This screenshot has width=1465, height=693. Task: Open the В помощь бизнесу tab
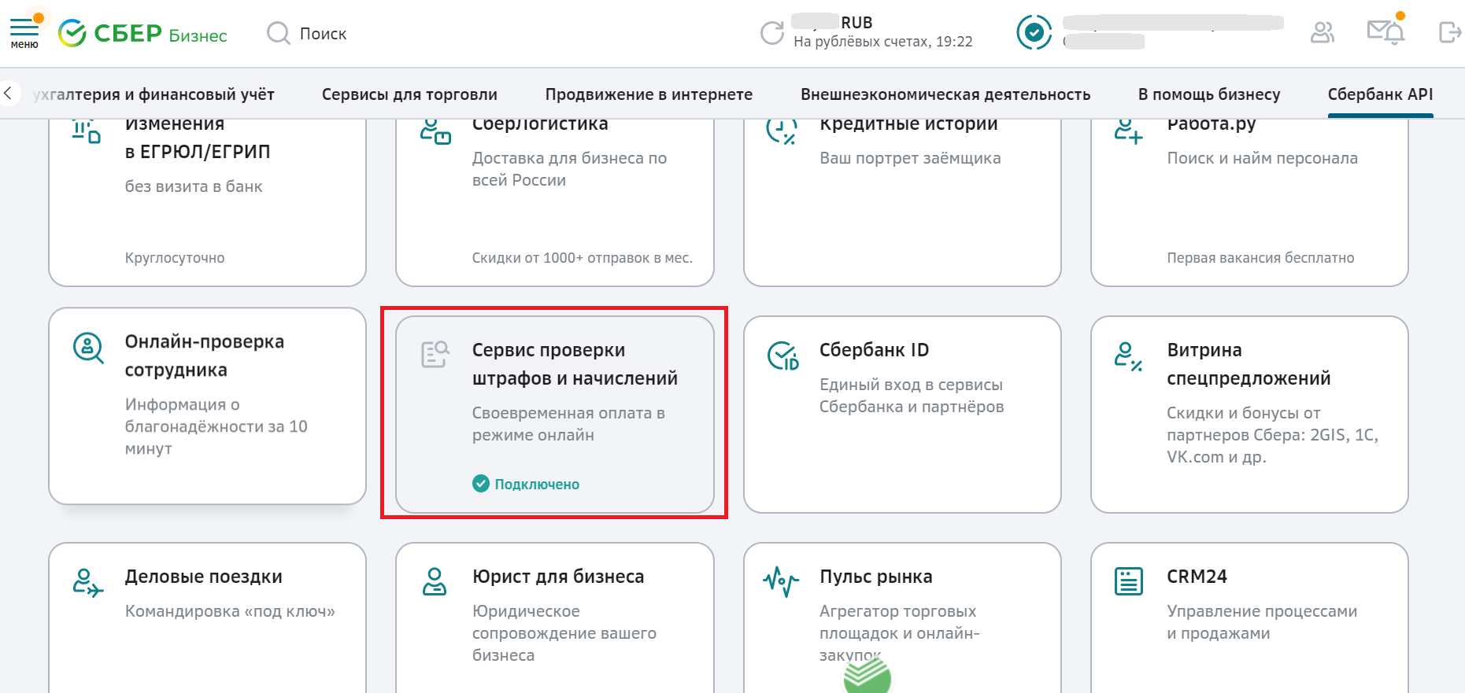coord(1208,94)
